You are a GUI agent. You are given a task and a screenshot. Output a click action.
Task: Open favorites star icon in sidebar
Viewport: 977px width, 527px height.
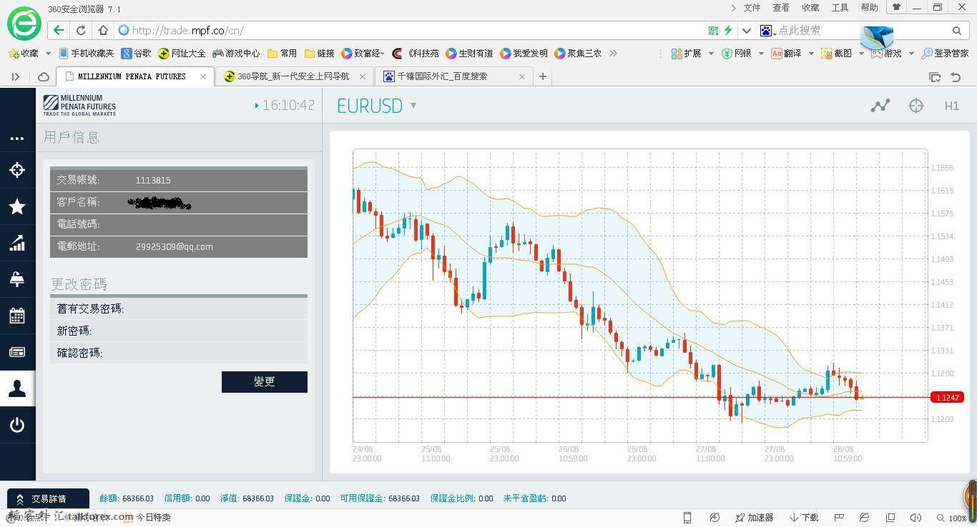(x=17, y=207)
